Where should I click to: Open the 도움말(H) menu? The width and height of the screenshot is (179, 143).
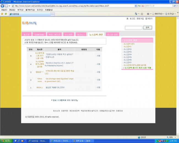49,10
